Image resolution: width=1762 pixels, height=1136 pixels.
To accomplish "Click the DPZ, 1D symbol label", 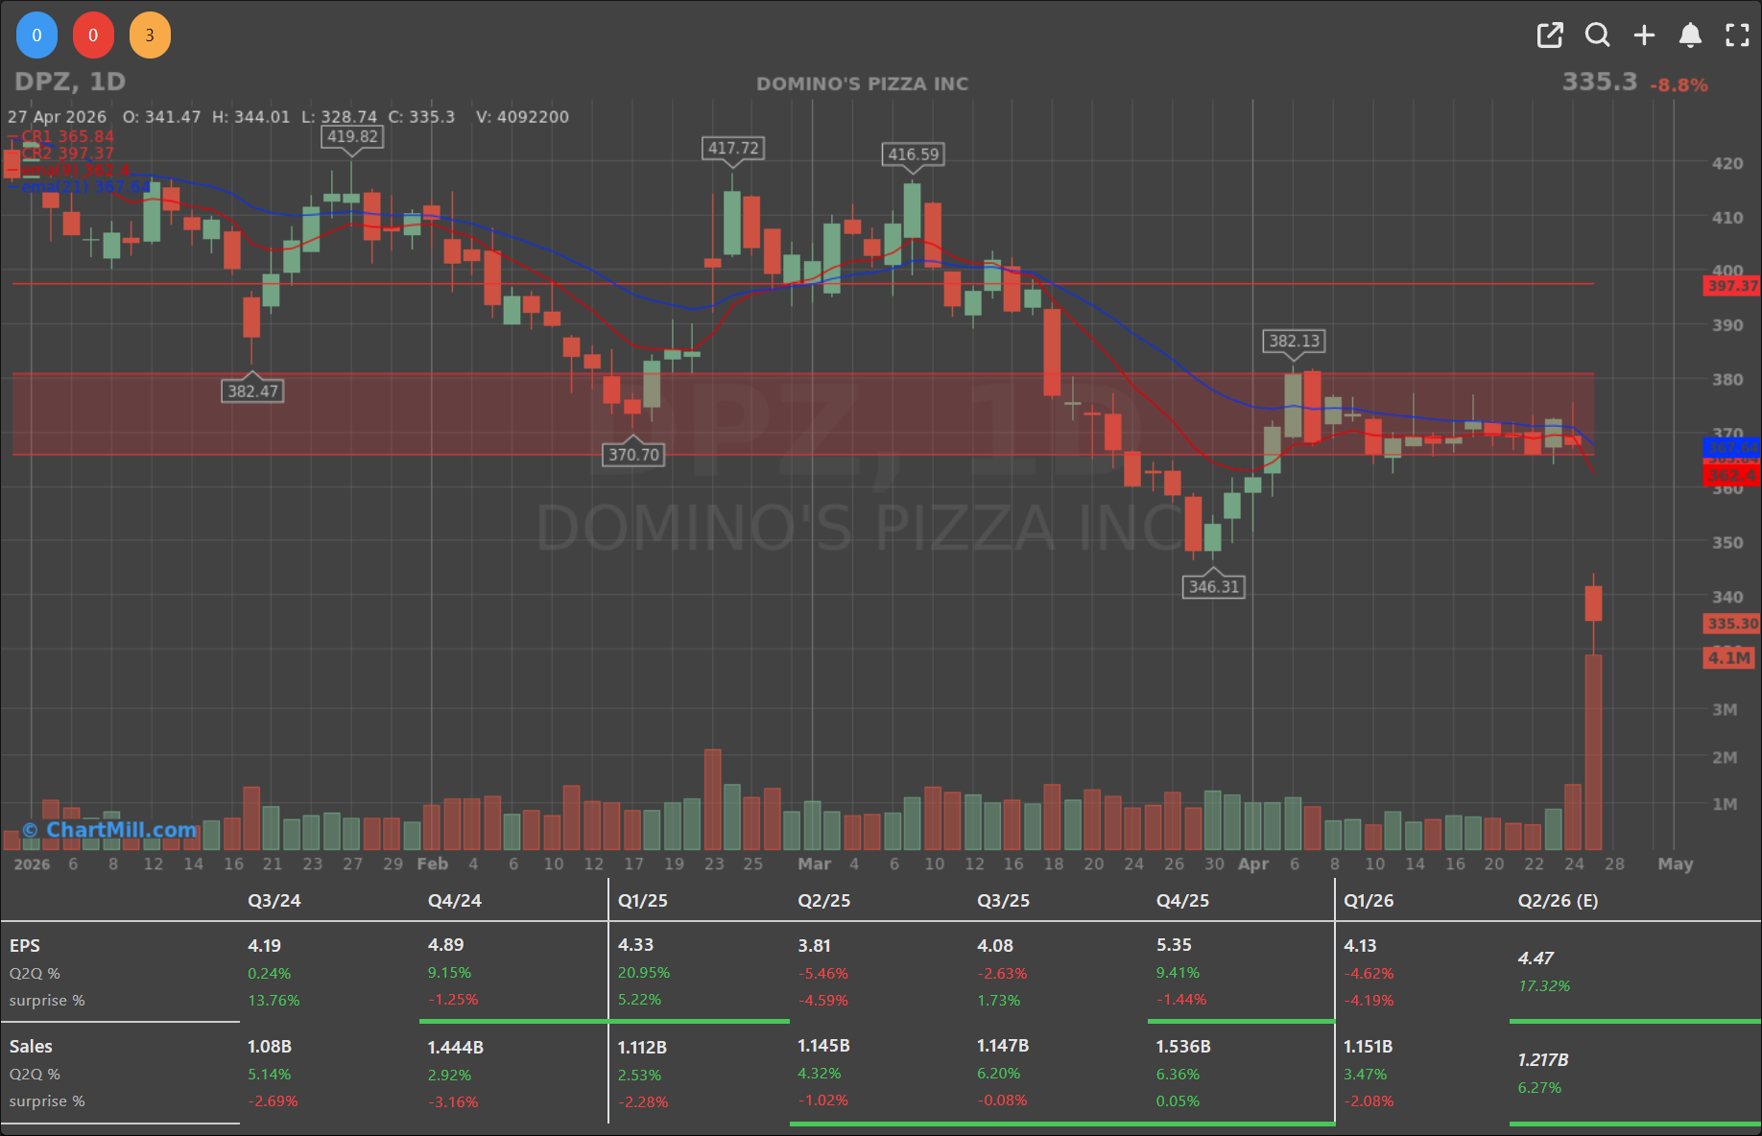I will (70, 82).
